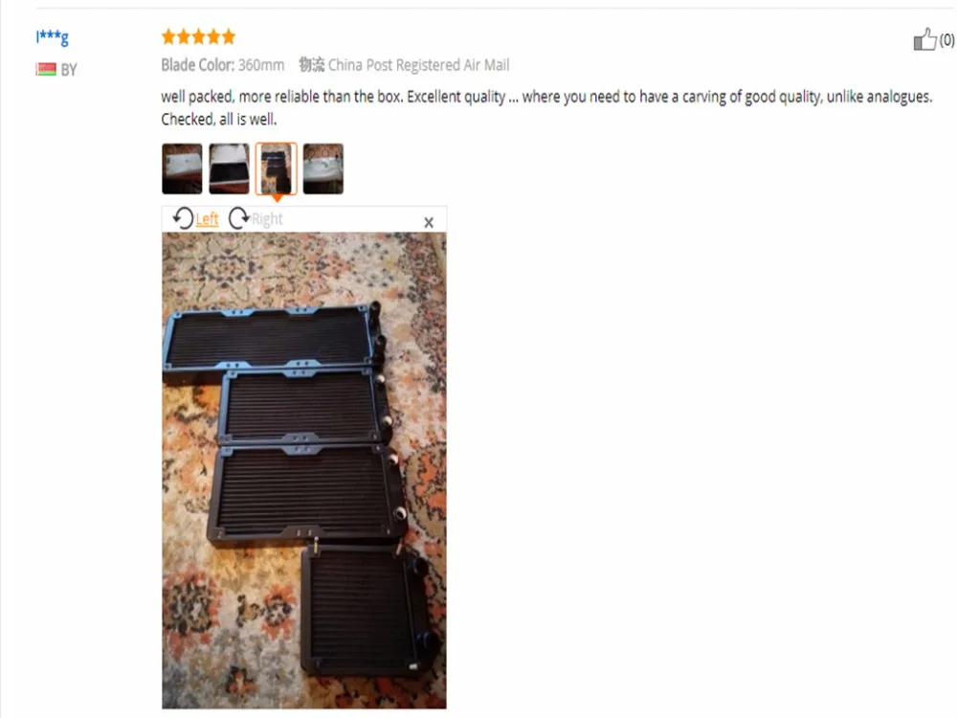Click the (0) helpful count
Image resolution: width=957 pixels, height=718 pixels.
point(946,40)
